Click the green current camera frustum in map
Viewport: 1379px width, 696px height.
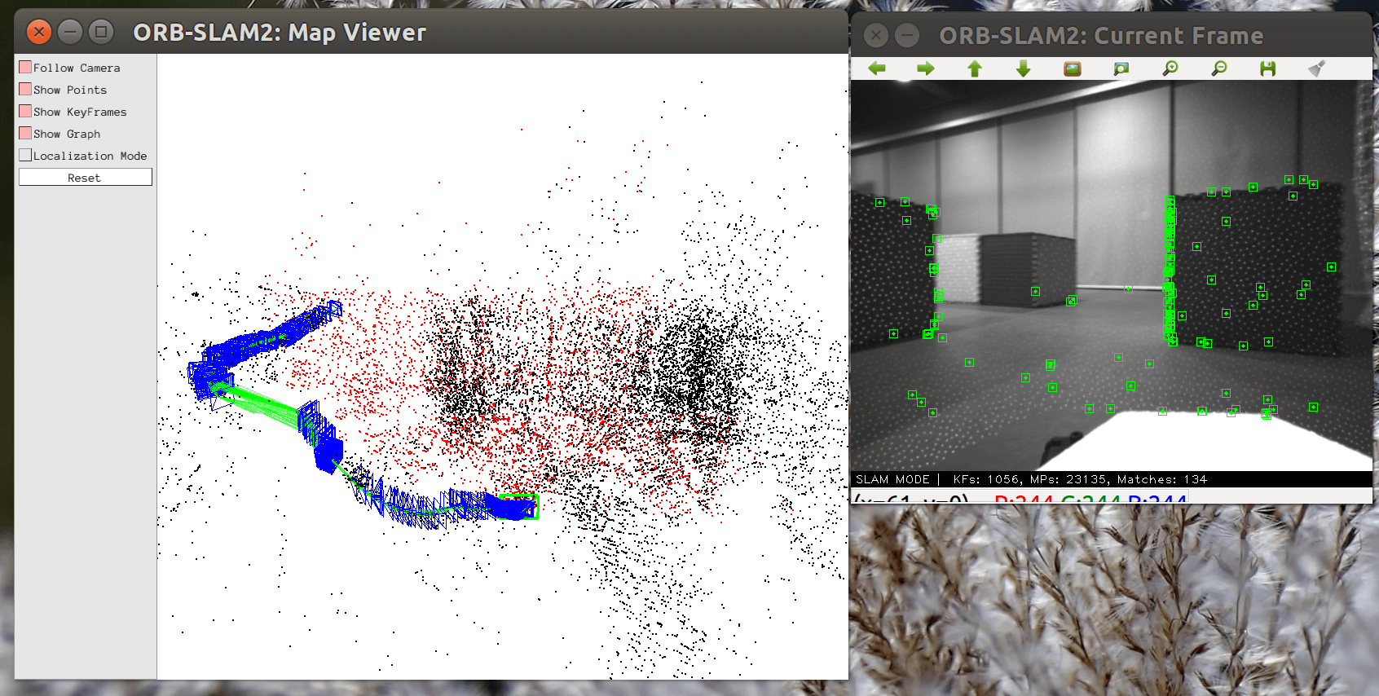[x=519, y=506]
